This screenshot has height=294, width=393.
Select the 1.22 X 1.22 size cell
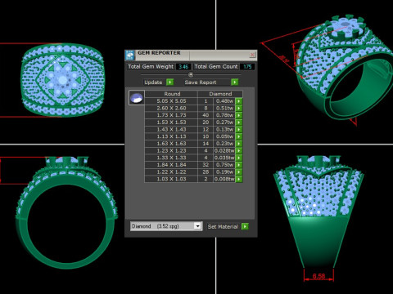(x=171, y=171)
